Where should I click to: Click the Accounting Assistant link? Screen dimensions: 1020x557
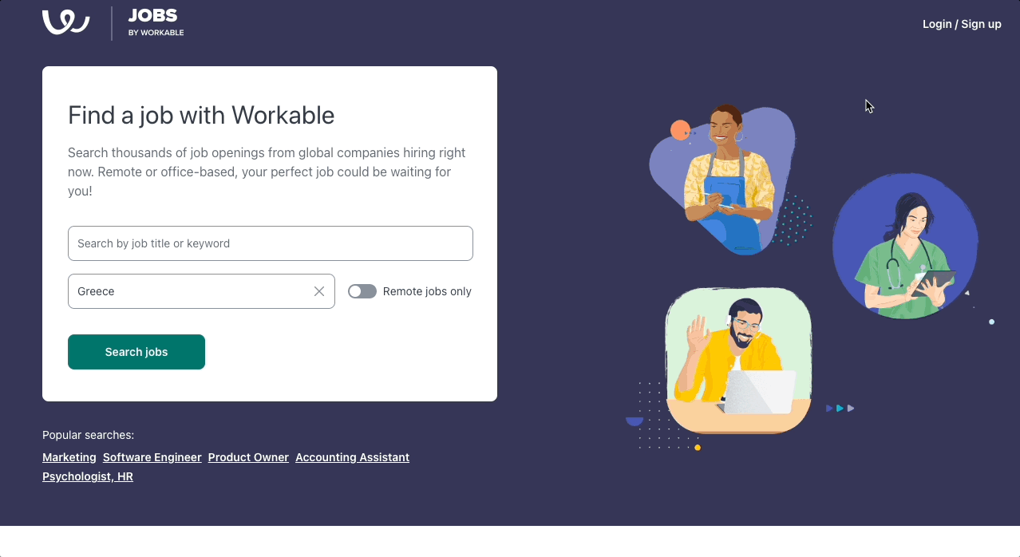pos(352,457)
